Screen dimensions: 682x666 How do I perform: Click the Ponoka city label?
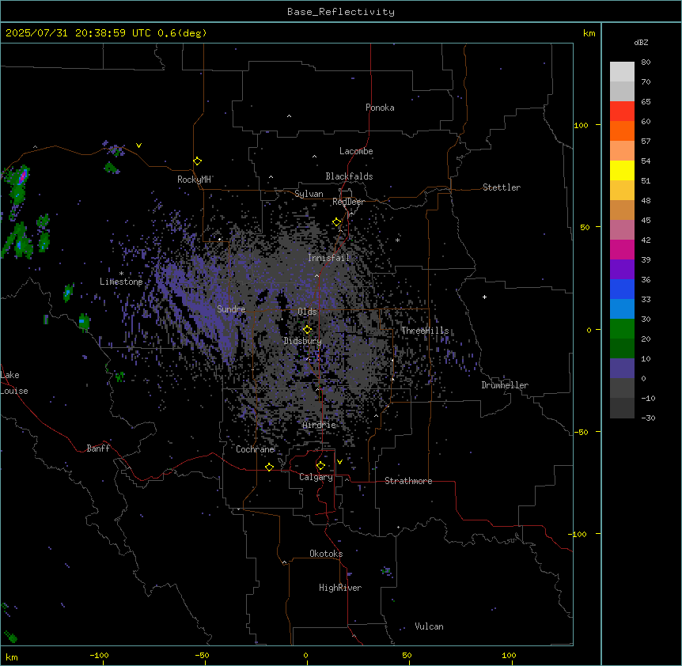pyautogui.click(x=380, y=108)
